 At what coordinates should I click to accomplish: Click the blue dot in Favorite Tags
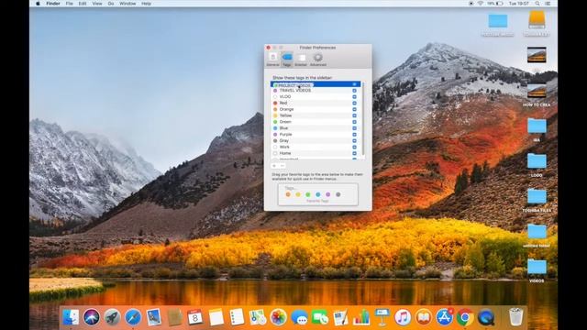[x=318, y=194]
